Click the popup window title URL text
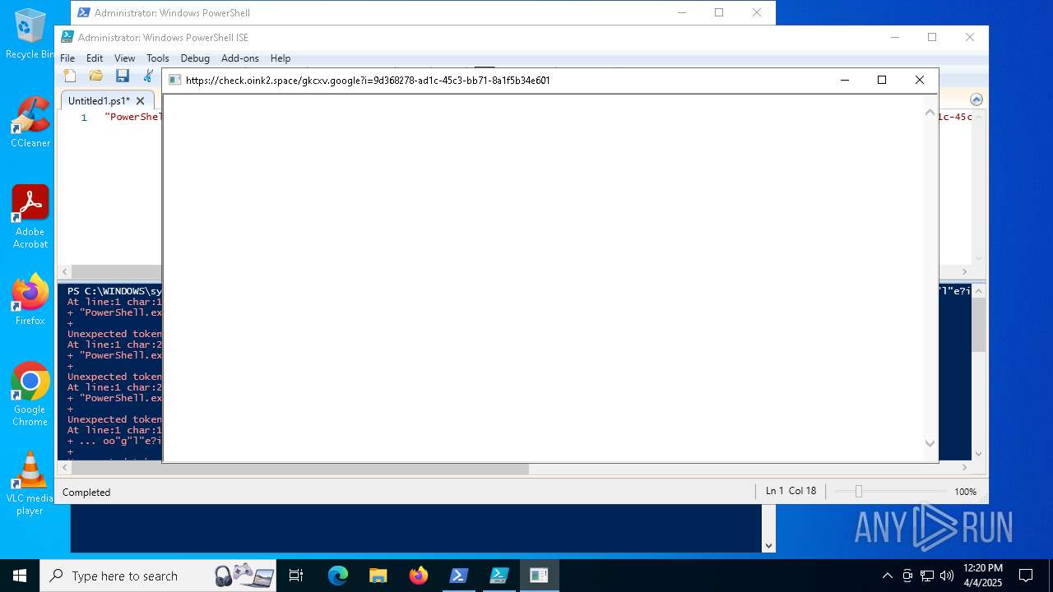The height and width of the screenshot is (592, 1053). (x=368, y=81)
